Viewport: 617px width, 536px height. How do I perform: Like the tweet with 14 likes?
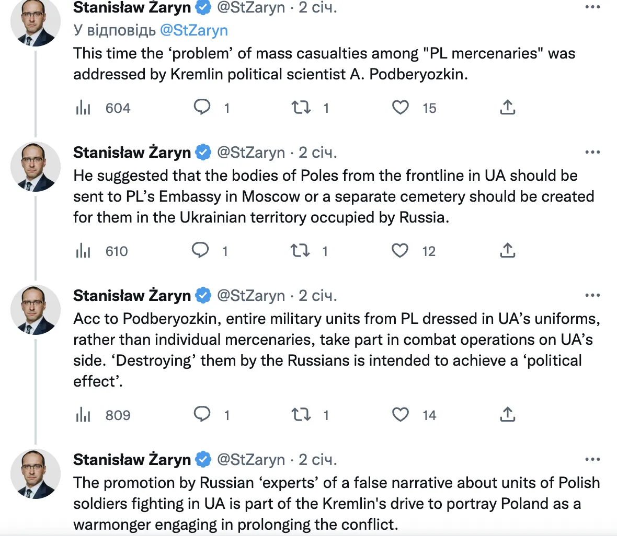coord(401,415)
